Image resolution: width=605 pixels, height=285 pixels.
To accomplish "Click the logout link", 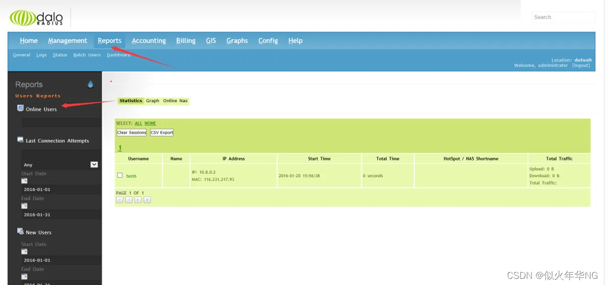I will pyautogui.click(x=580, y=65).
